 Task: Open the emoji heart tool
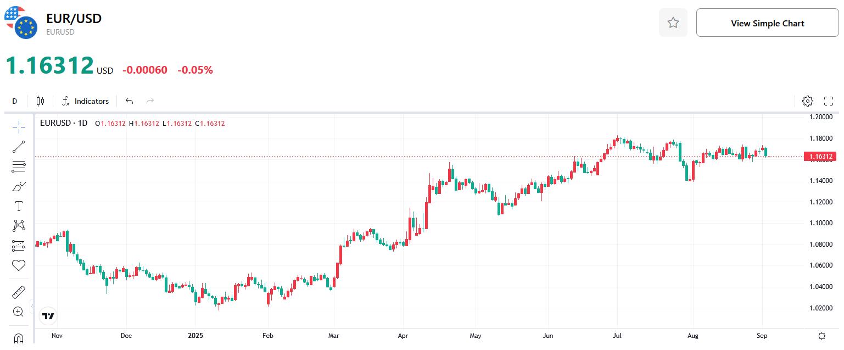click(18, 265)
